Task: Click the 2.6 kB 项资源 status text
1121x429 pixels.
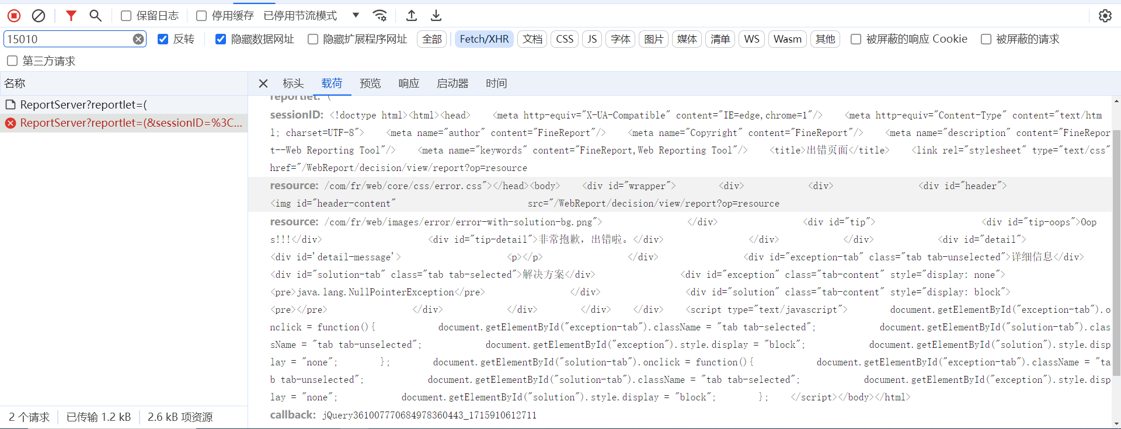Action: (x=180, y=417)
